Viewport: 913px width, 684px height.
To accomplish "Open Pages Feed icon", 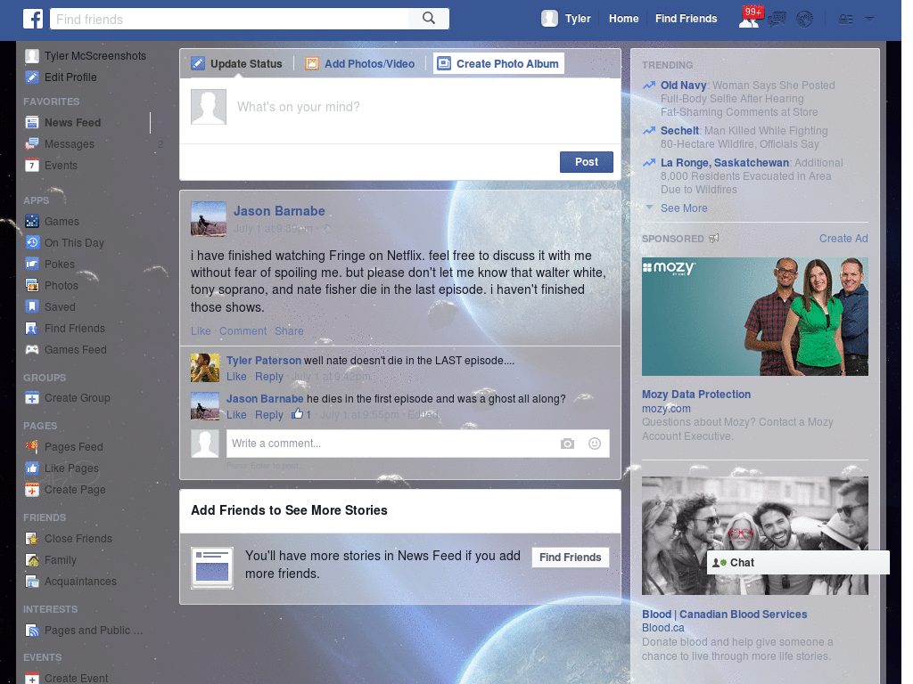I will pyautogui.click(x=32, y=447).
